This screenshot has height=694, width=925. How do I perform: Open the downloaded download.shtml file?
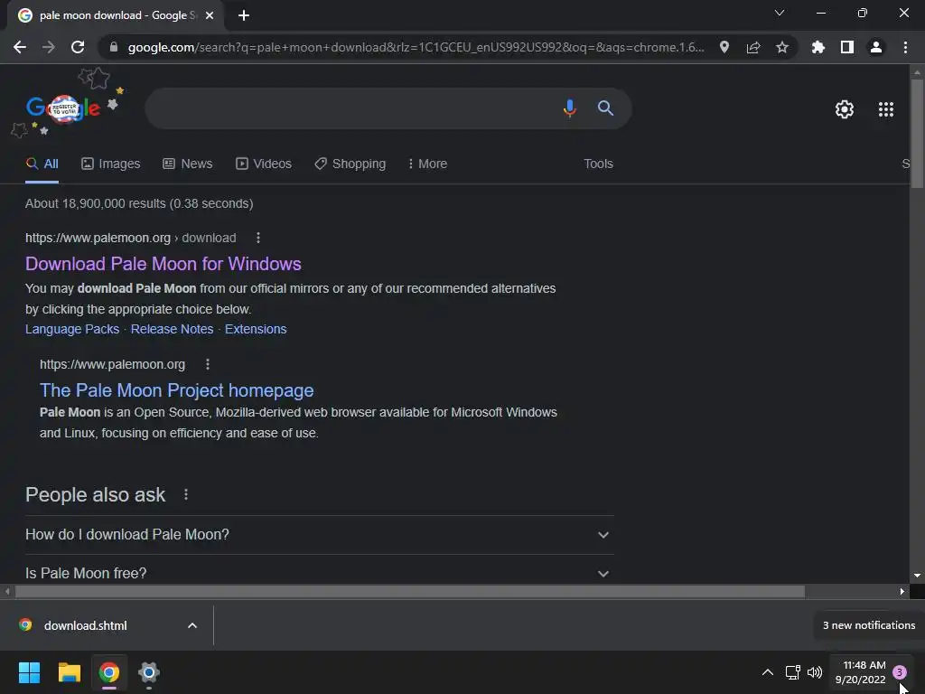tap(86, 625)
